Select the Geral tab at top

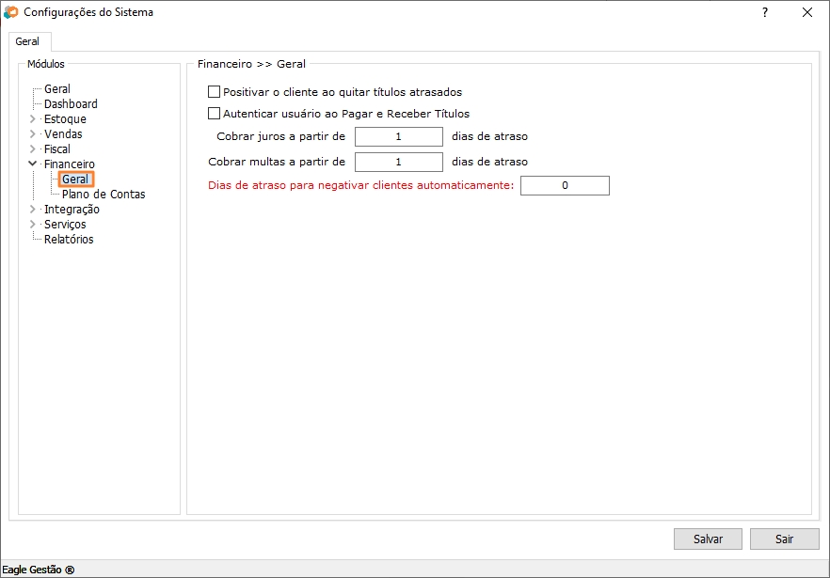pos(27,42)
